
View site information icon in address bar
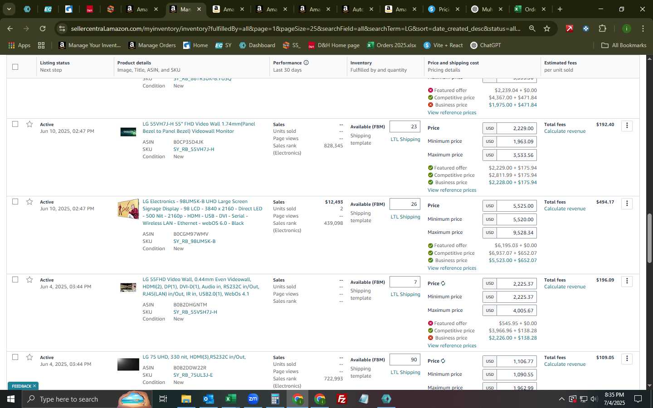pos(62,29)
